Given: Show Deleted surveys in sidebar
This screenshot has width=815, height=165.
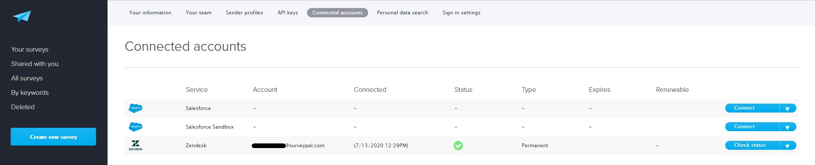Looking at the screenshot, I should 23,107.
